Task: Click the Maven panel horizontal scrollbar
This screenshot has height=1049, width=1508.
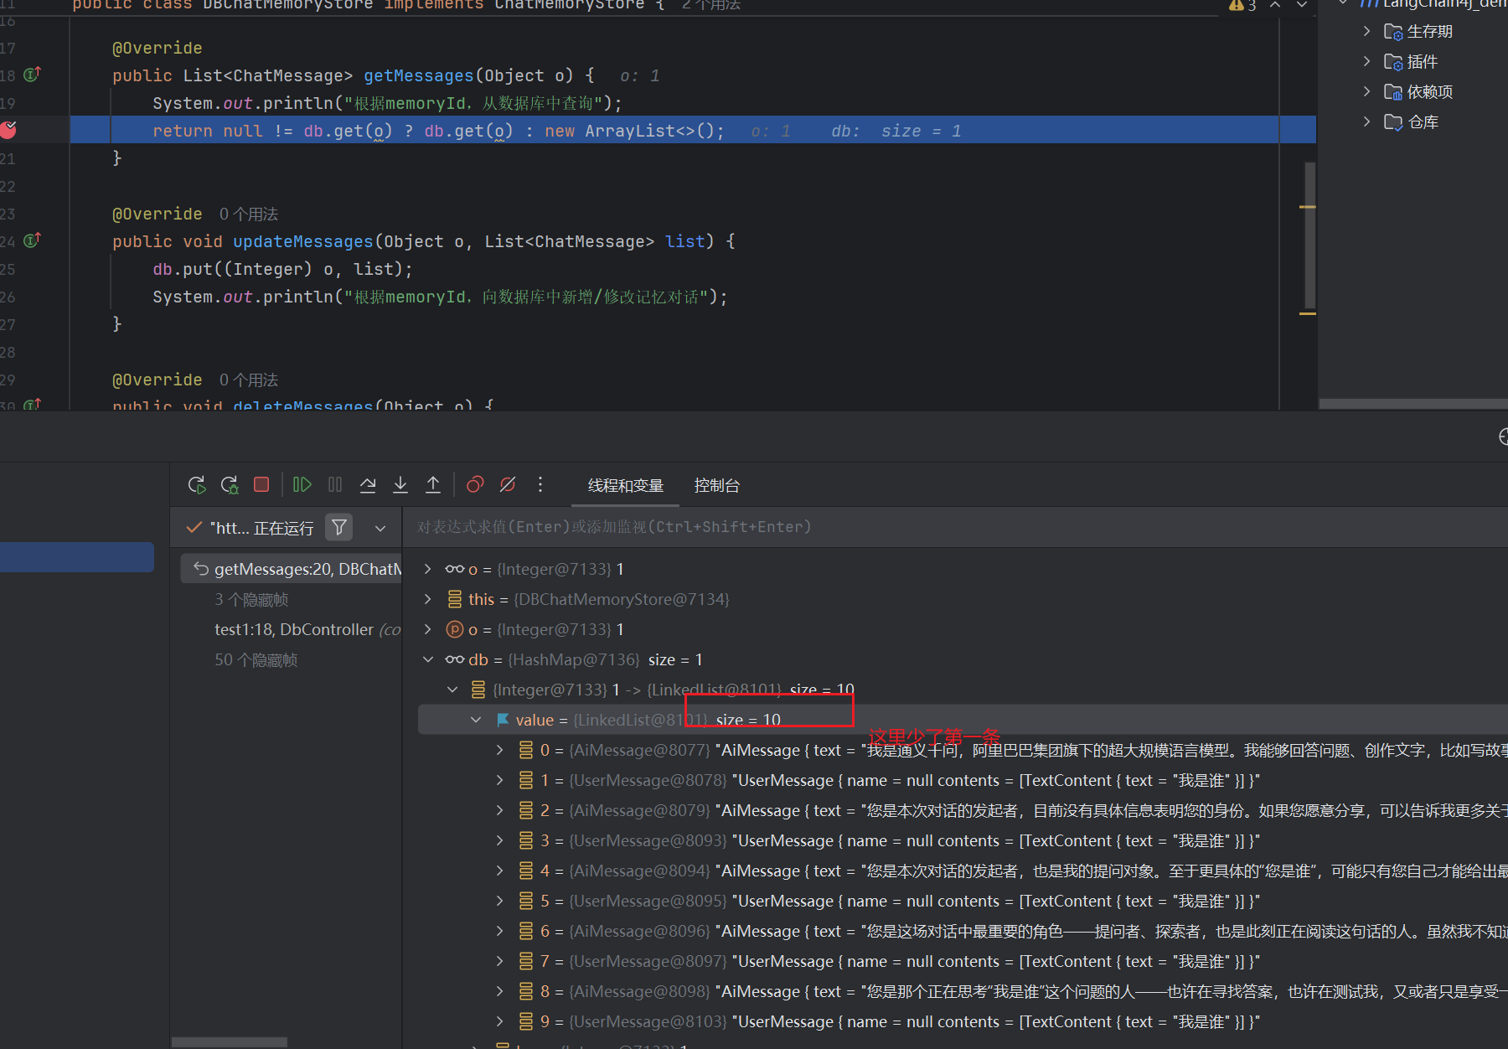Action: (1413, 404)
